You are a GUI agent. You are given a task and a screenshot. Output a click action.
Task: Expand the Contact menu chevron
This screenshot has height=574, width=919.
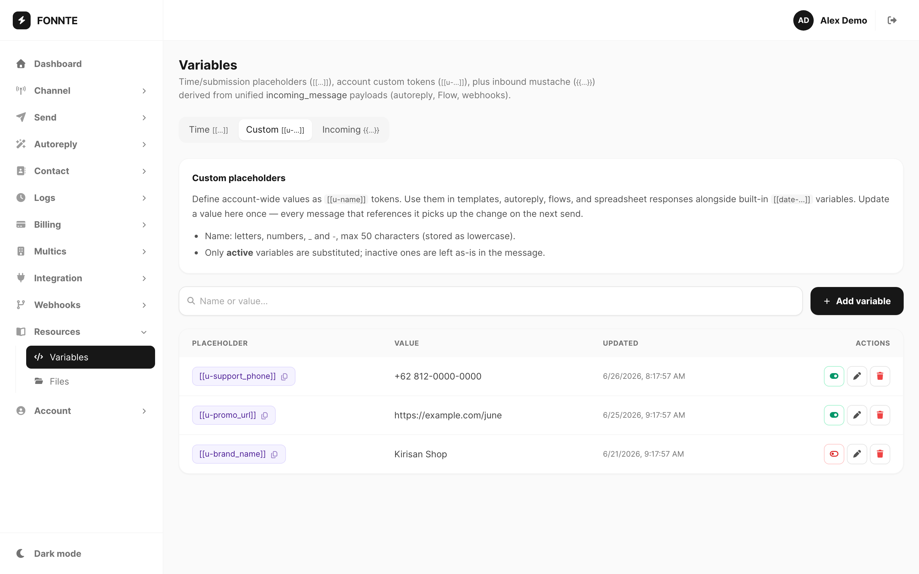click(144, 171)
